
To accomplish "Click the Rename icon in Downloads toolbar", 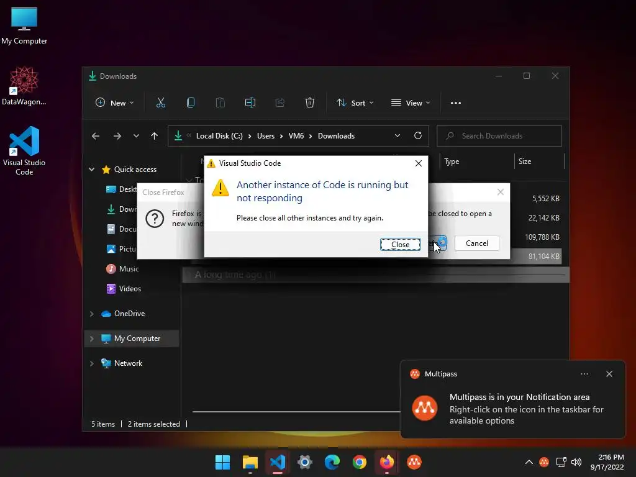I will pos(250,102).
